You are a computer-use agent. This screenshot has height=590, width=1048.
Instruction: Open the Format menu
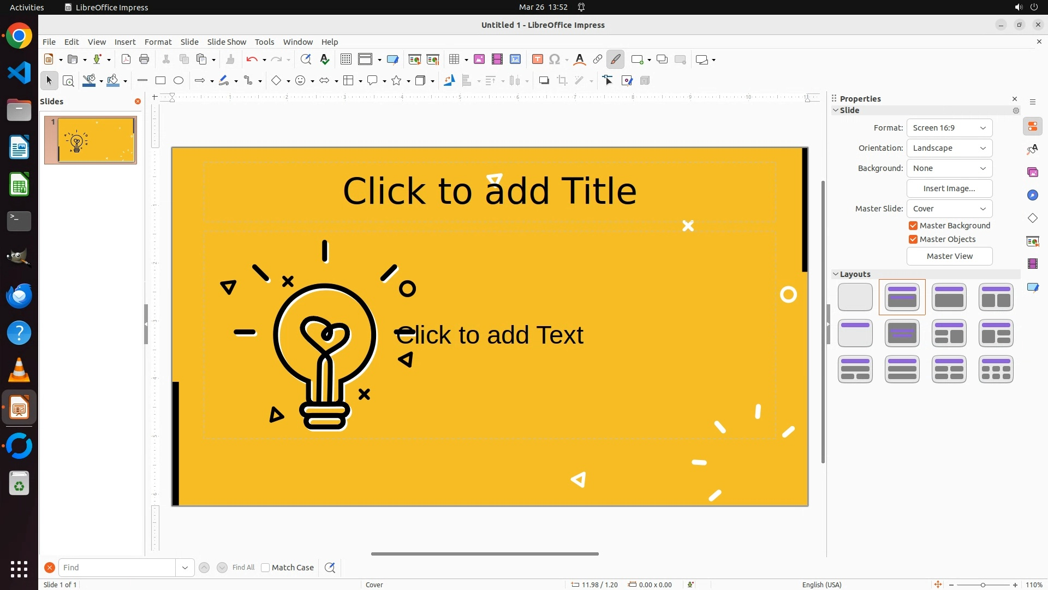(x=158, y=42)
